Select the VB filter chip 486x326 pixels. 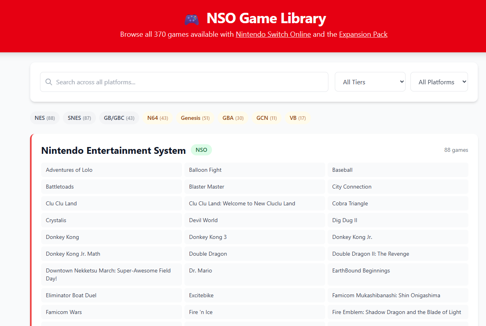(x=298, y=118)
